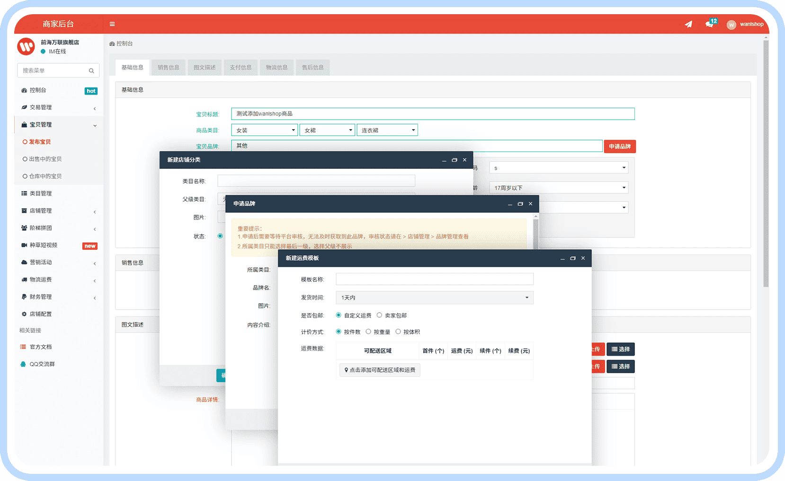Open the first category dropdown 女装
This screenshot has width=785, height=481.
tap(265, 130)
